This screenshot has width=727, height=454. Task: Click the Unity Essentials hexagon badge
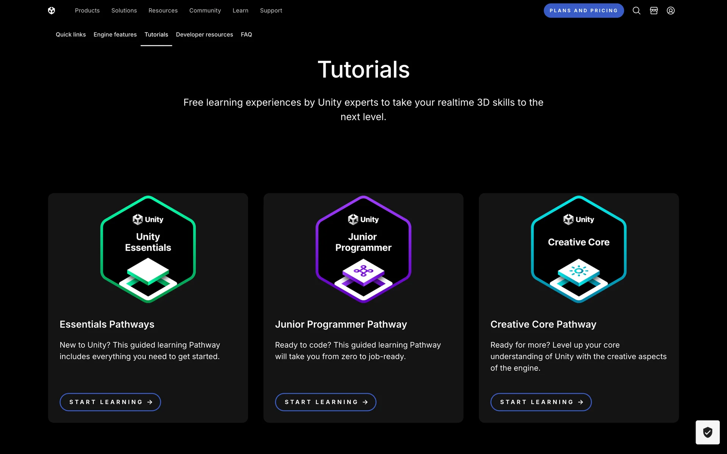pos(148,249)
